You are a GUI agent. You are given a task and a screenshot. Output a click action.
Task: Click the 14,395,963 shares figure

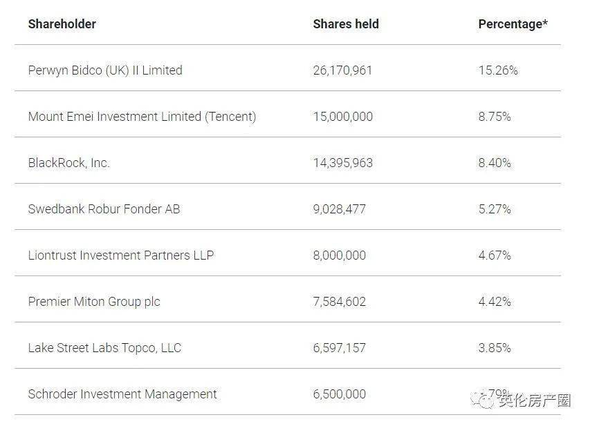[x=342, y=163]
